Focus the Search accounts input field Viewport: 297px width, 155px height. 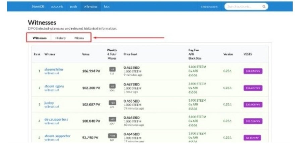tap(246, 7)
